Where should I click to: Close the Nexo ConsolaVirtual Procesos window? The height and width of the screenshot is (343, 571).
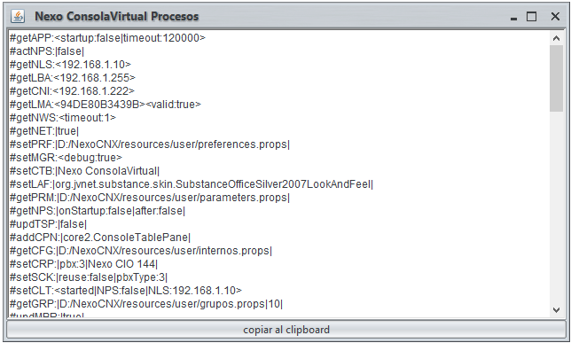click(x=555, y=16)
